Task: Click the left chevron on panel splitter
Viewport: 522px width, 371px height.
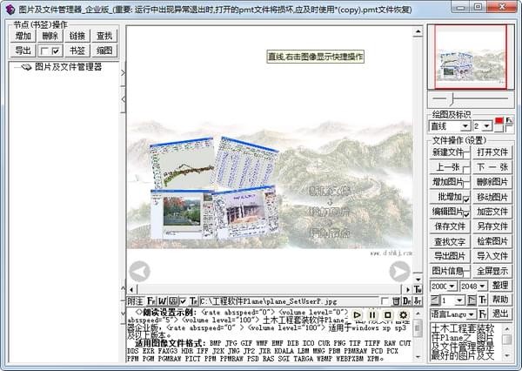Action: (123, 99)
